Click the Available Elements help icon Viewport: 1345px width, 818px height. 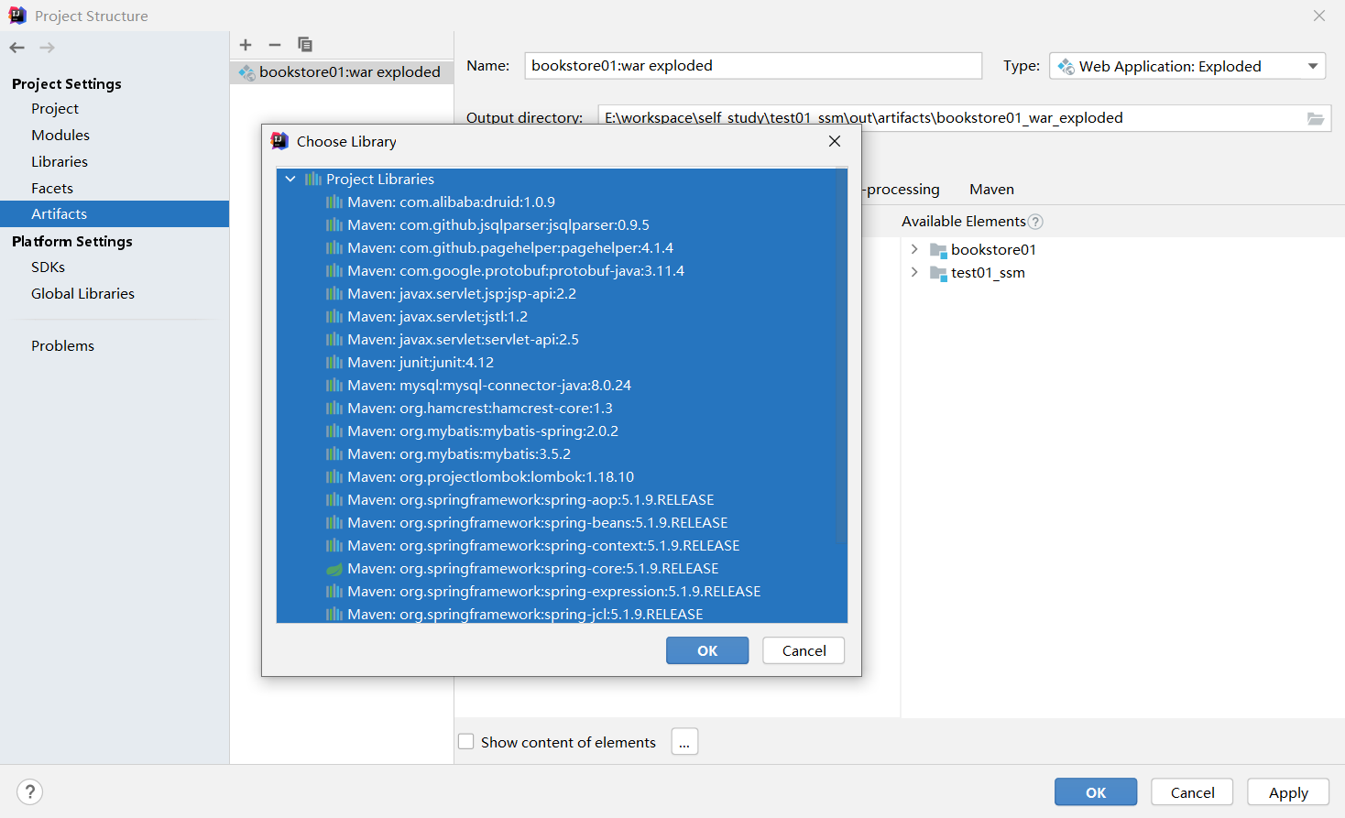(1035, 222)
